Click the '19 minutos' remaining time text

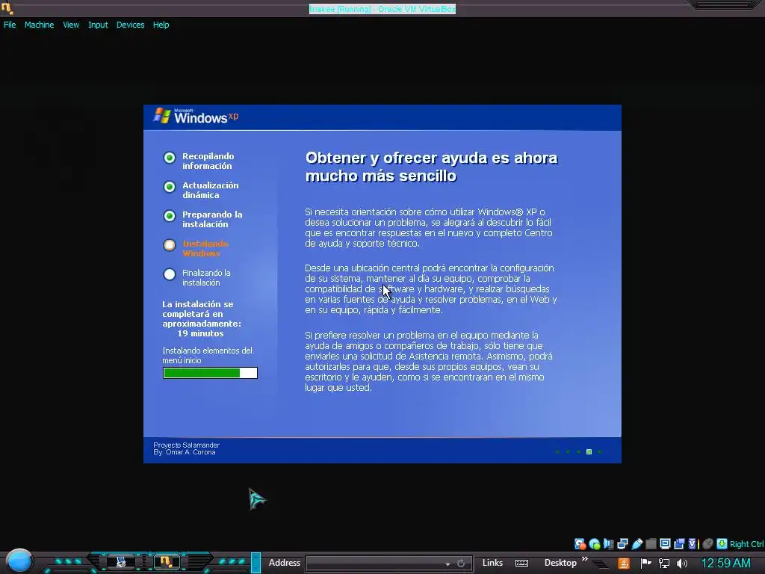point(200,333)
